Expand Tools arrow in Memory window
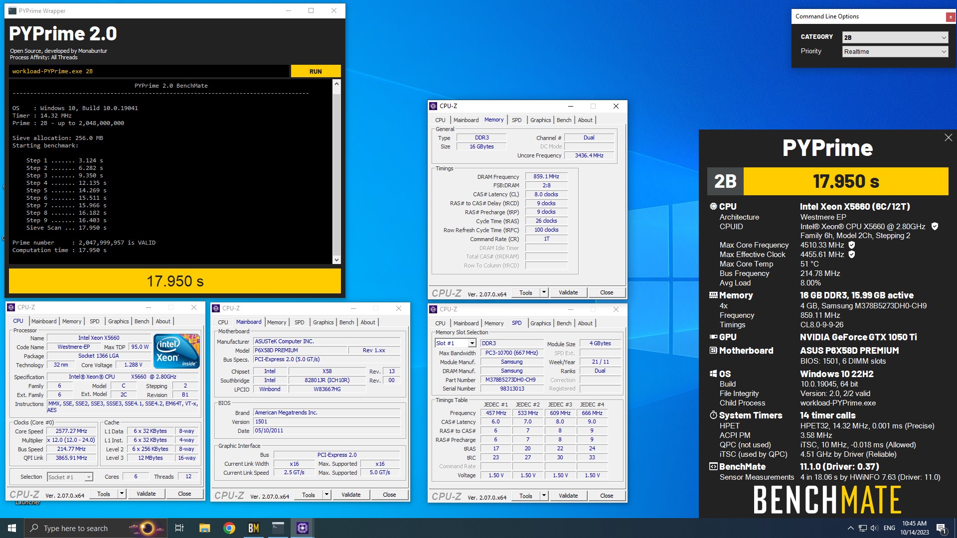 544,292
